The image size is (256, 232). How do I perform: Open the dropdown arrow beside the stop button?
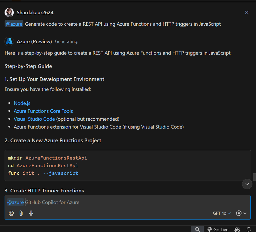[245, 213]
